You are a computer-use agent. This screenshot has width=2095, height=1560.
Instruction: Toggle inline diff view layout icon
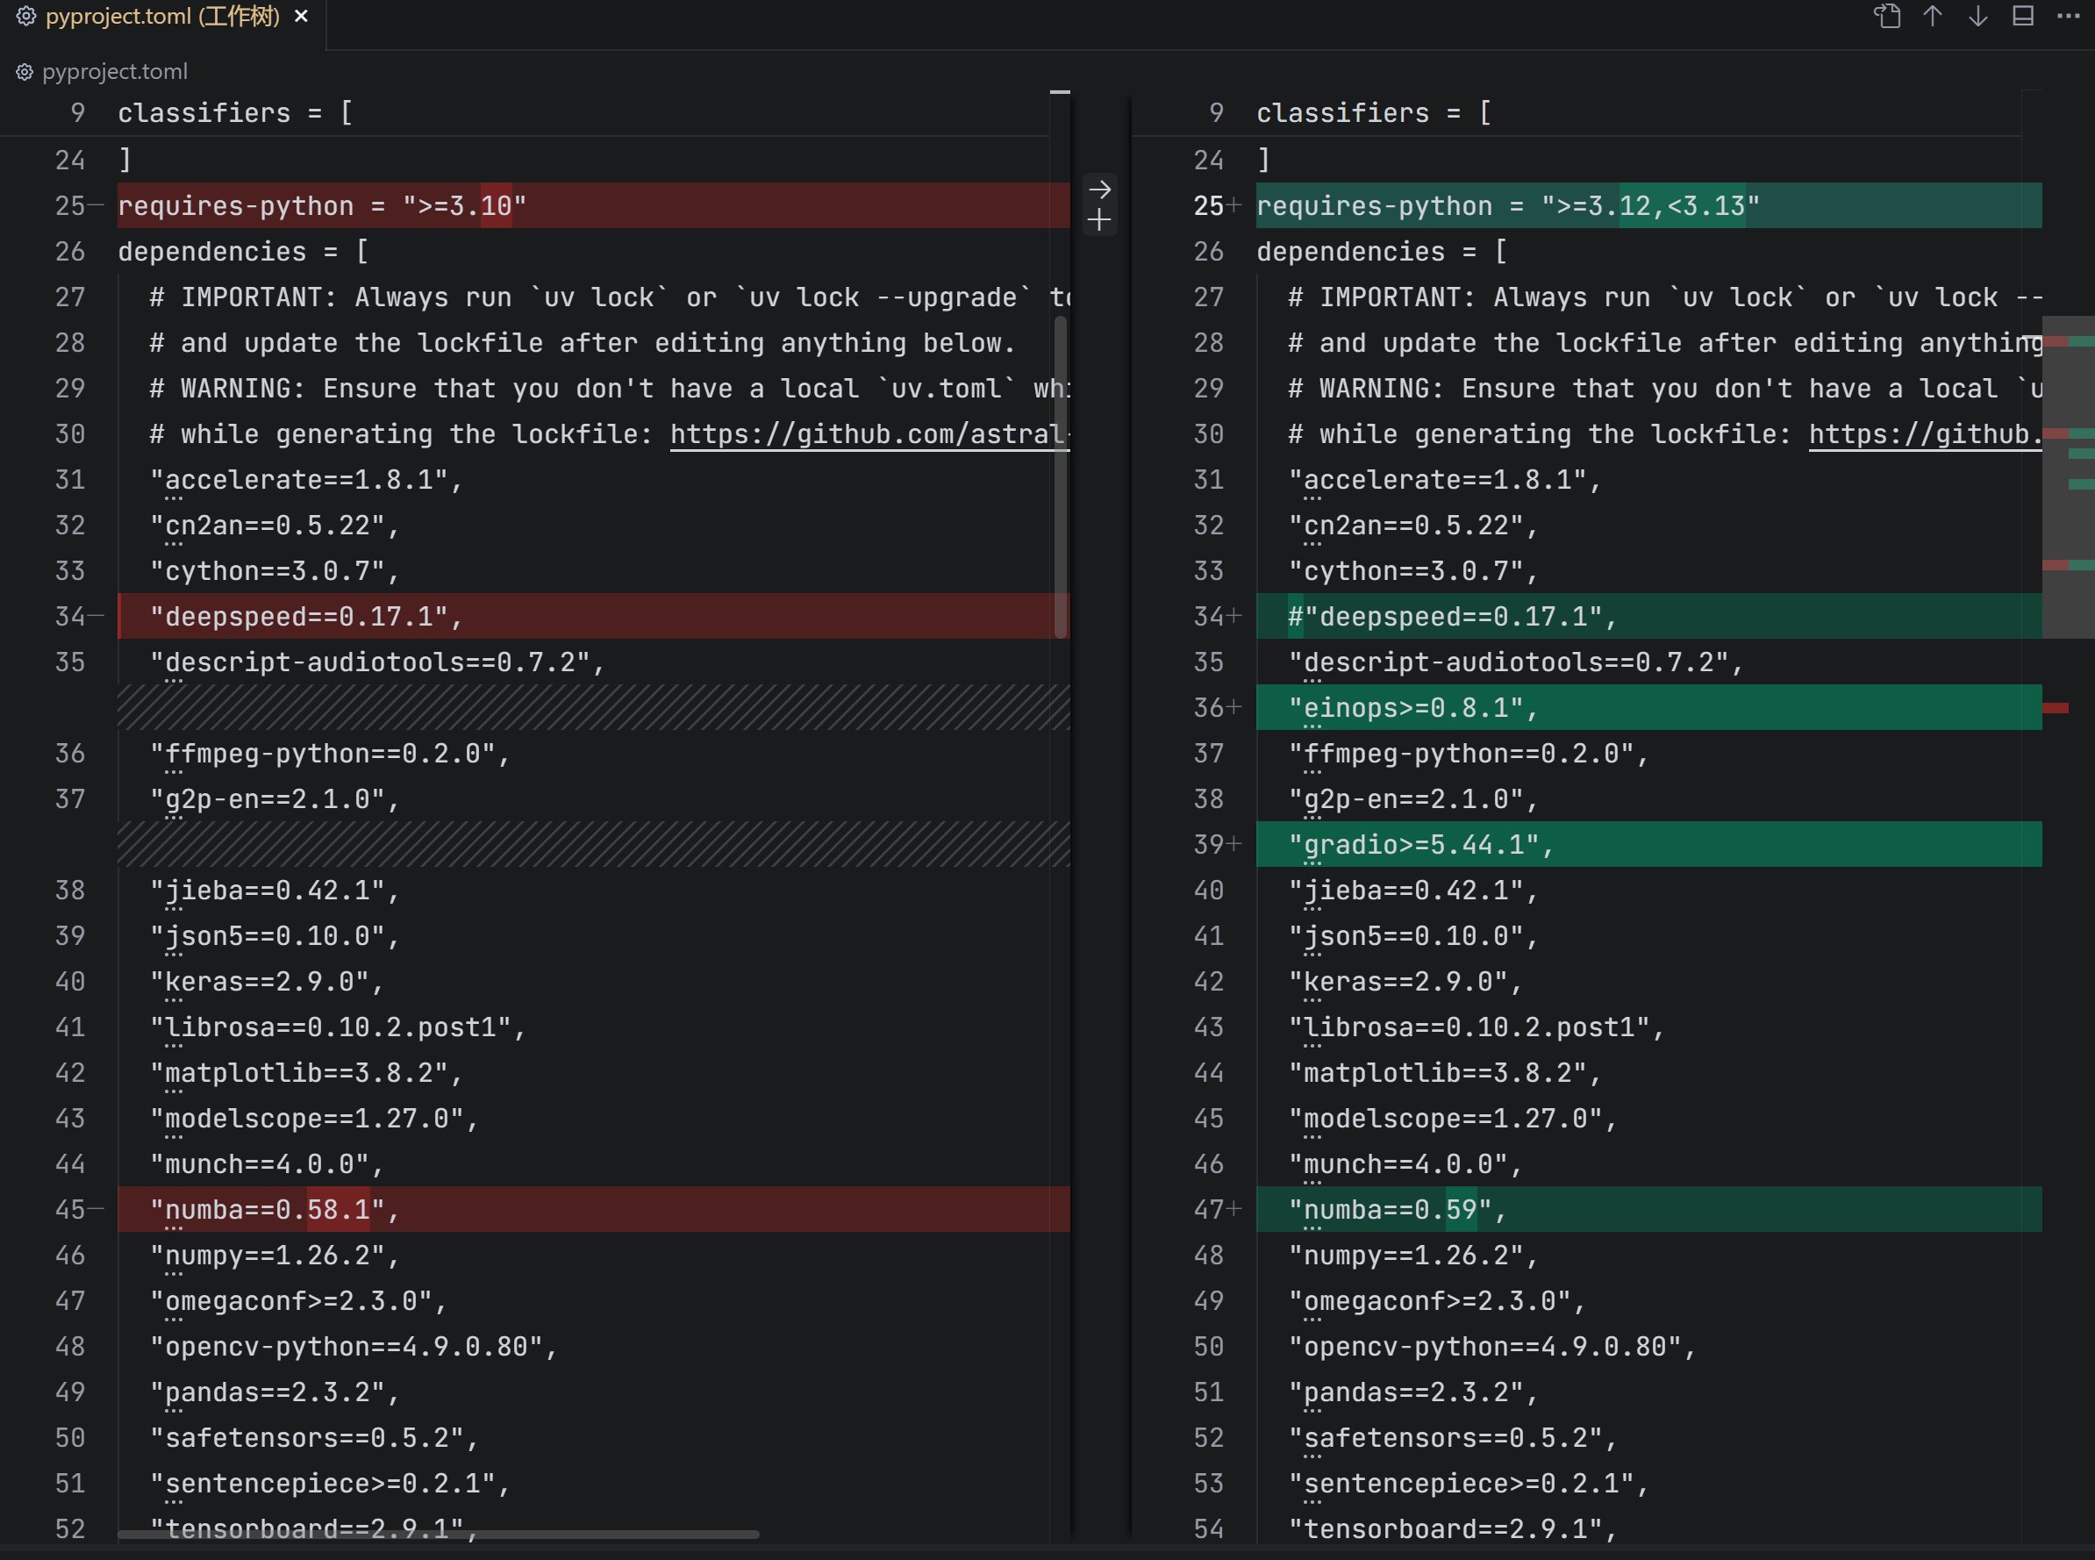point(2022,16)
